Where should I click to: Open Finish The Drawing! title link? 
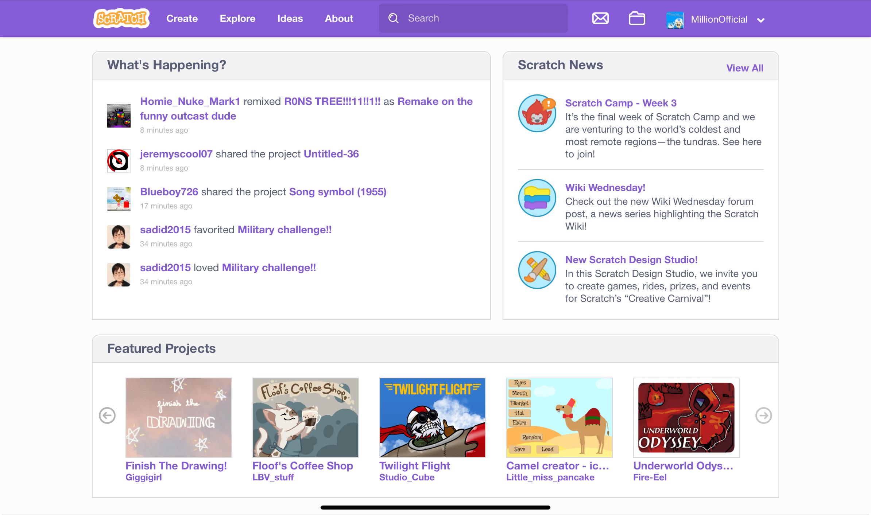(x=176, y=466)
